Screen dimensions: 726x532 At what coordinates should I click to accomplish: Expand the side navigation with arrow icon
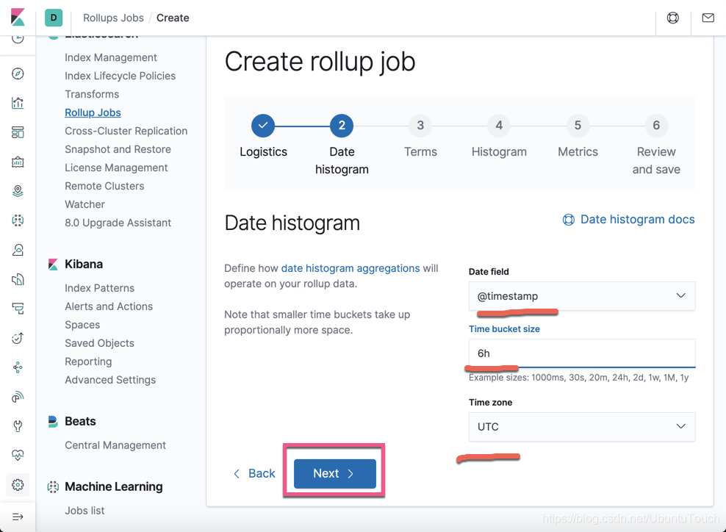point(18,517)
